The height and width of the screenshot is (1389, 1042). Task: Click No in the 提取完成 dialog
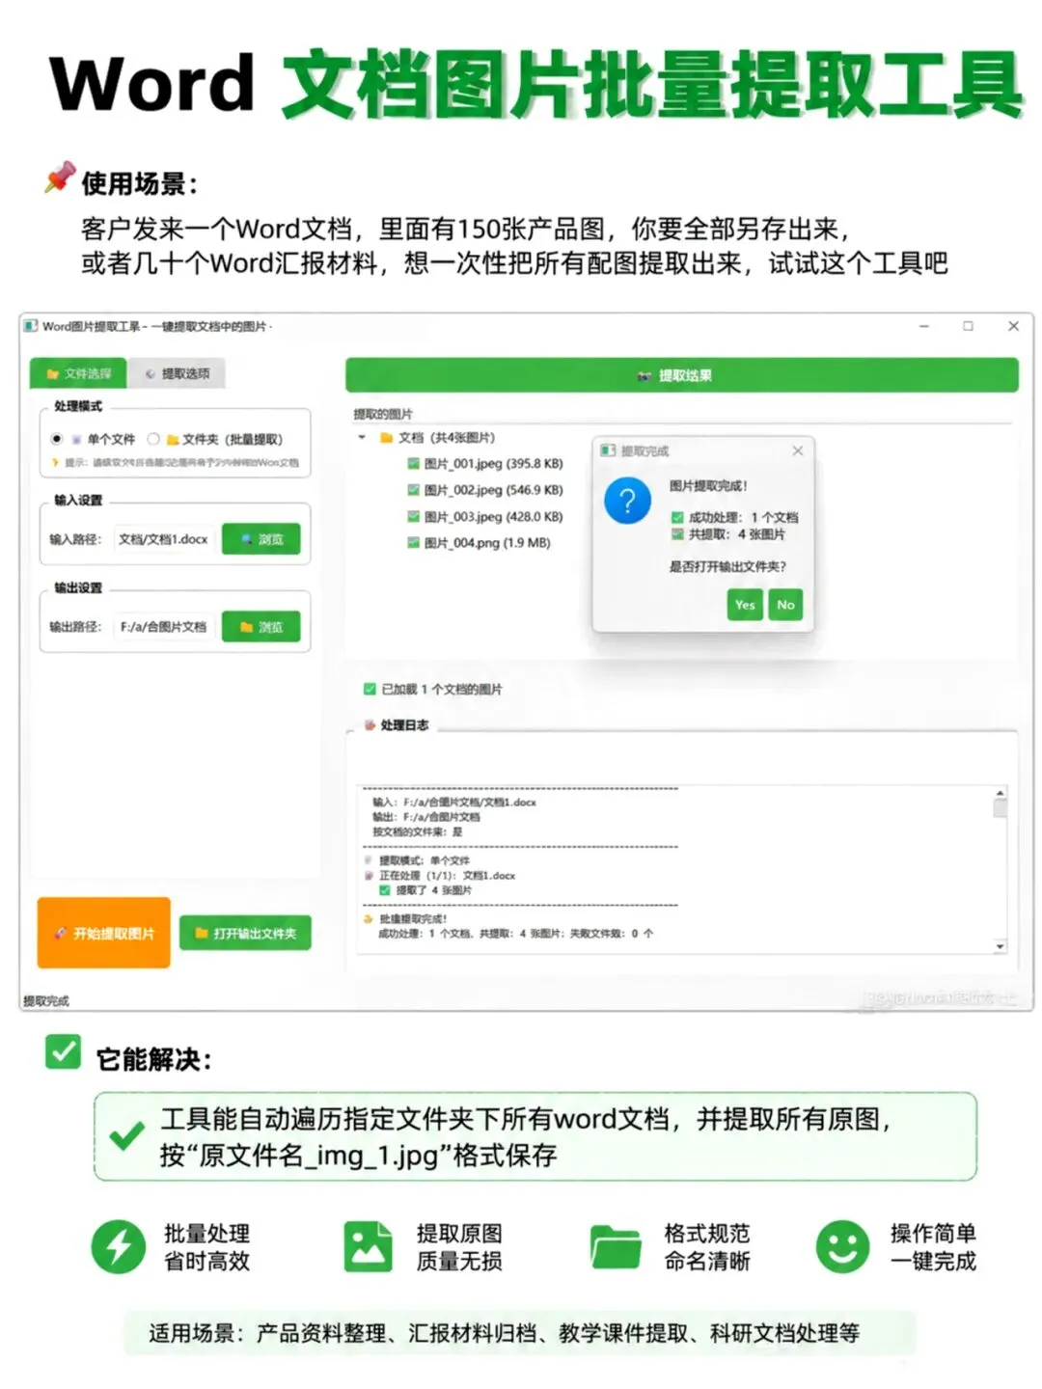pos(785,605)
